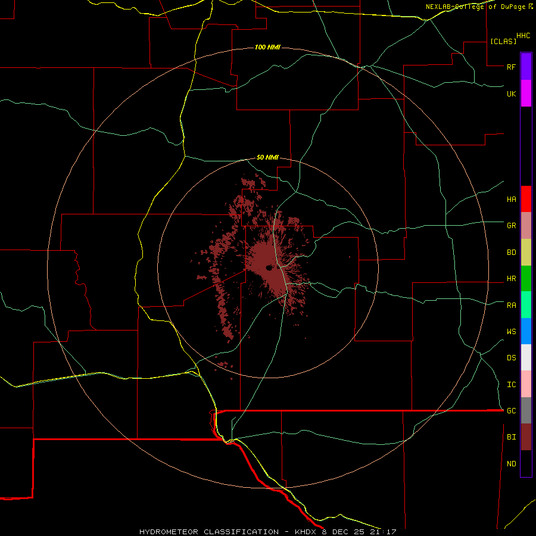Viewport: 536px width, 536px height.
Task: Click the DS white legend swatch
Action: tap(526, 357)
